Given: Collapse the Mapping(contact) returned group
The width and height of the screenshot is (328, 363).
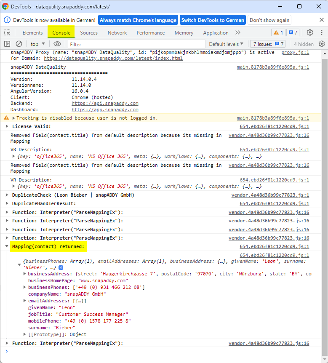Looking at the screenshot, I should click(7, 246).
